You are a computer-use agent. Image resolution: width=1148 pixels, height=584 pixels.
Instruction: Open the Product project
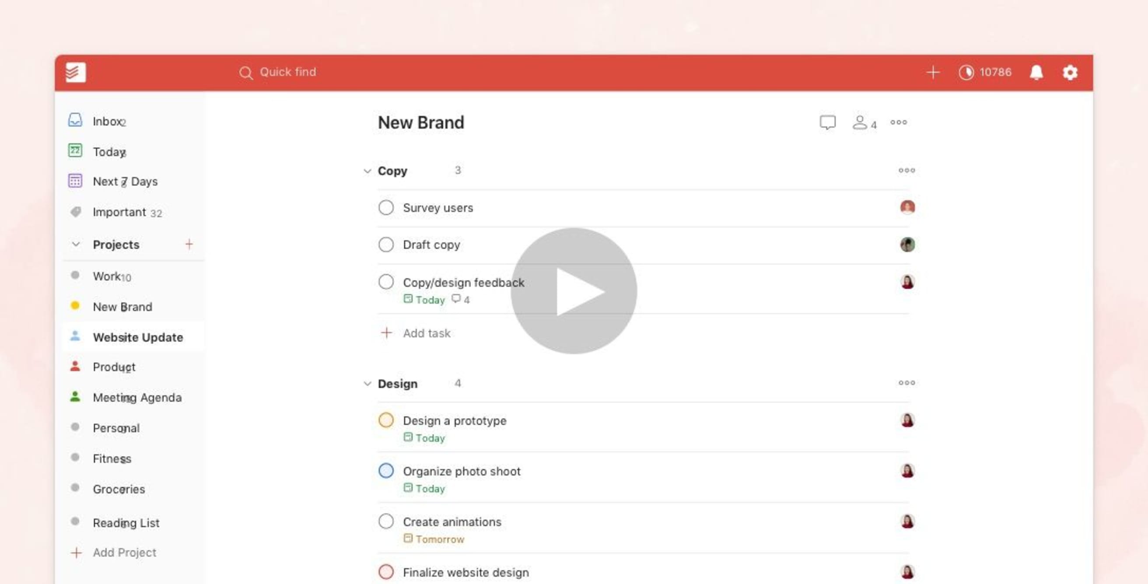click(134, 367)
